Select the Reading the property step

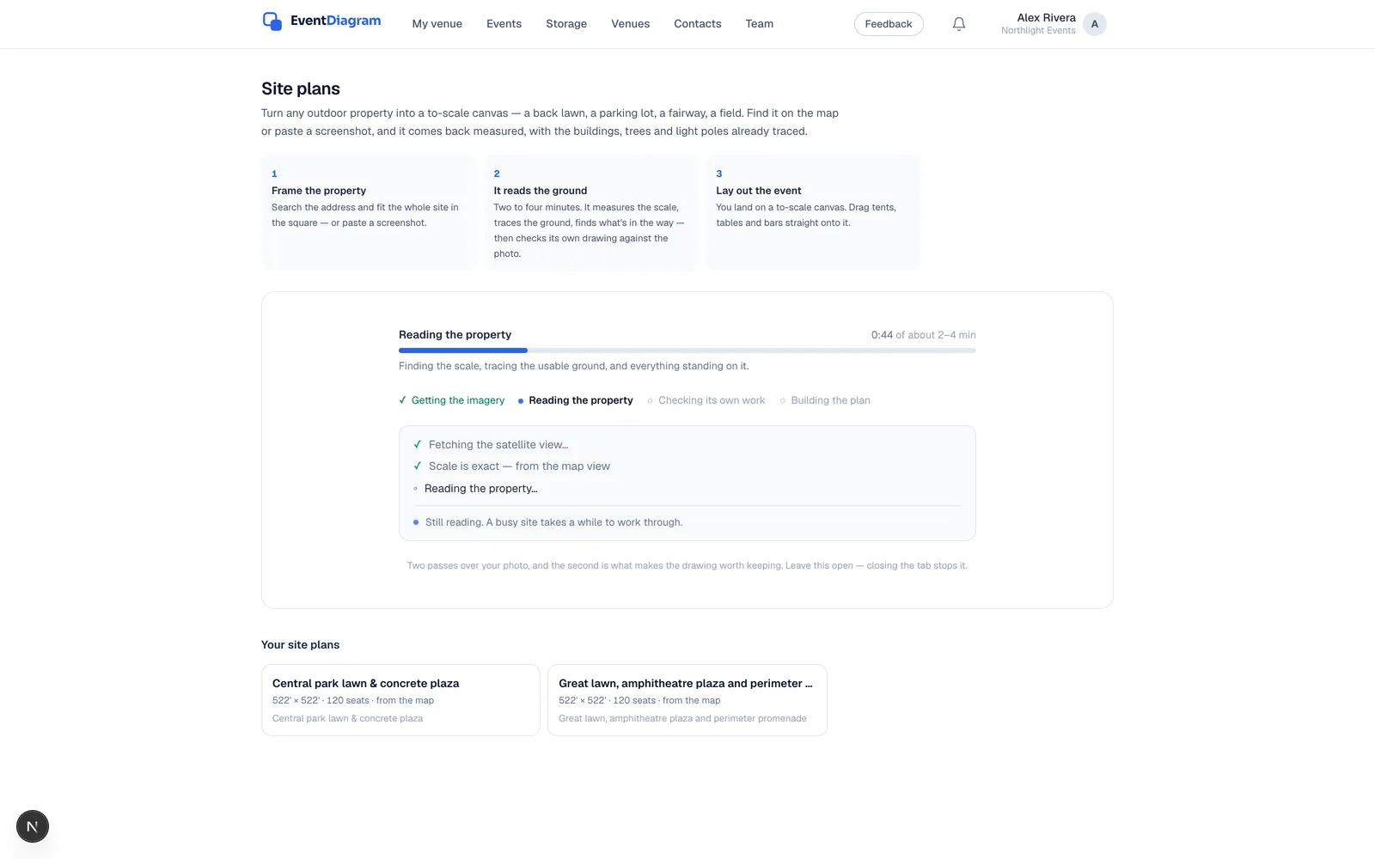(575, 400)
